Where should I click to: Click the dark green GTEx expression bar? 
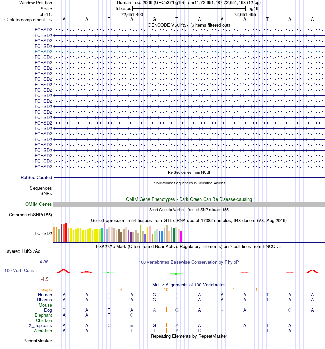click(174, 235)
